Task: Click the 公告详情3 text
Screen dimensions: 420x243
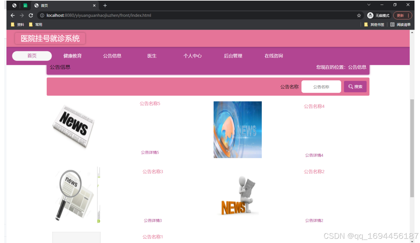Action: [153, 220]
